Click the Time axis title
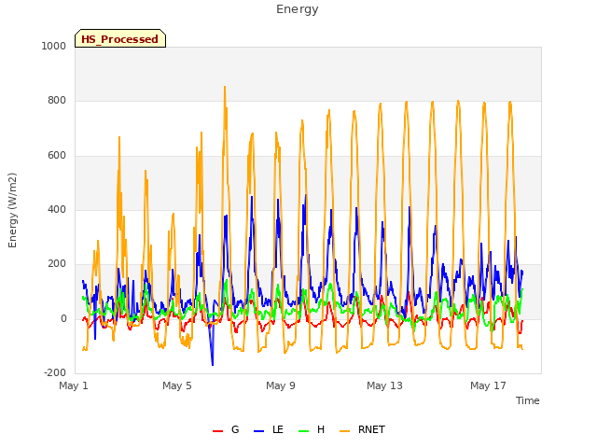This screenshot has height=448, width=597. coord(528,400)
